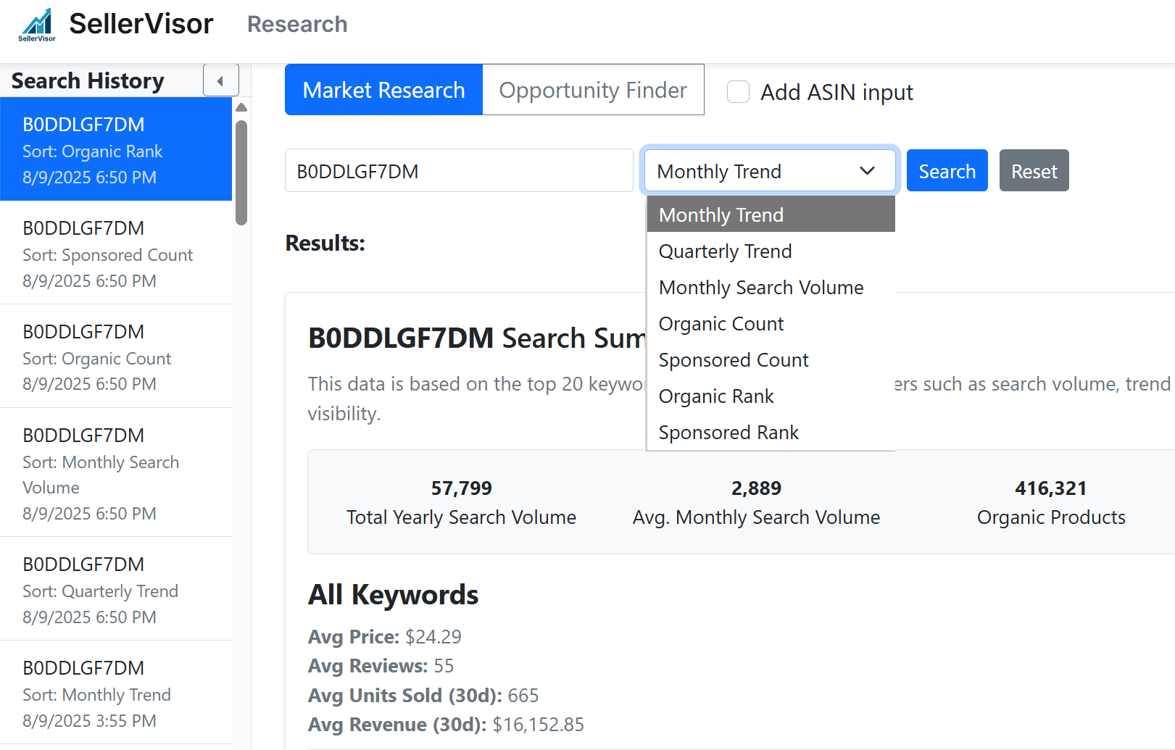Image resolution: width=1175 pixels, height=750 pixels.
Task: Click the ASIN search input field
Action: coord(459,171)
